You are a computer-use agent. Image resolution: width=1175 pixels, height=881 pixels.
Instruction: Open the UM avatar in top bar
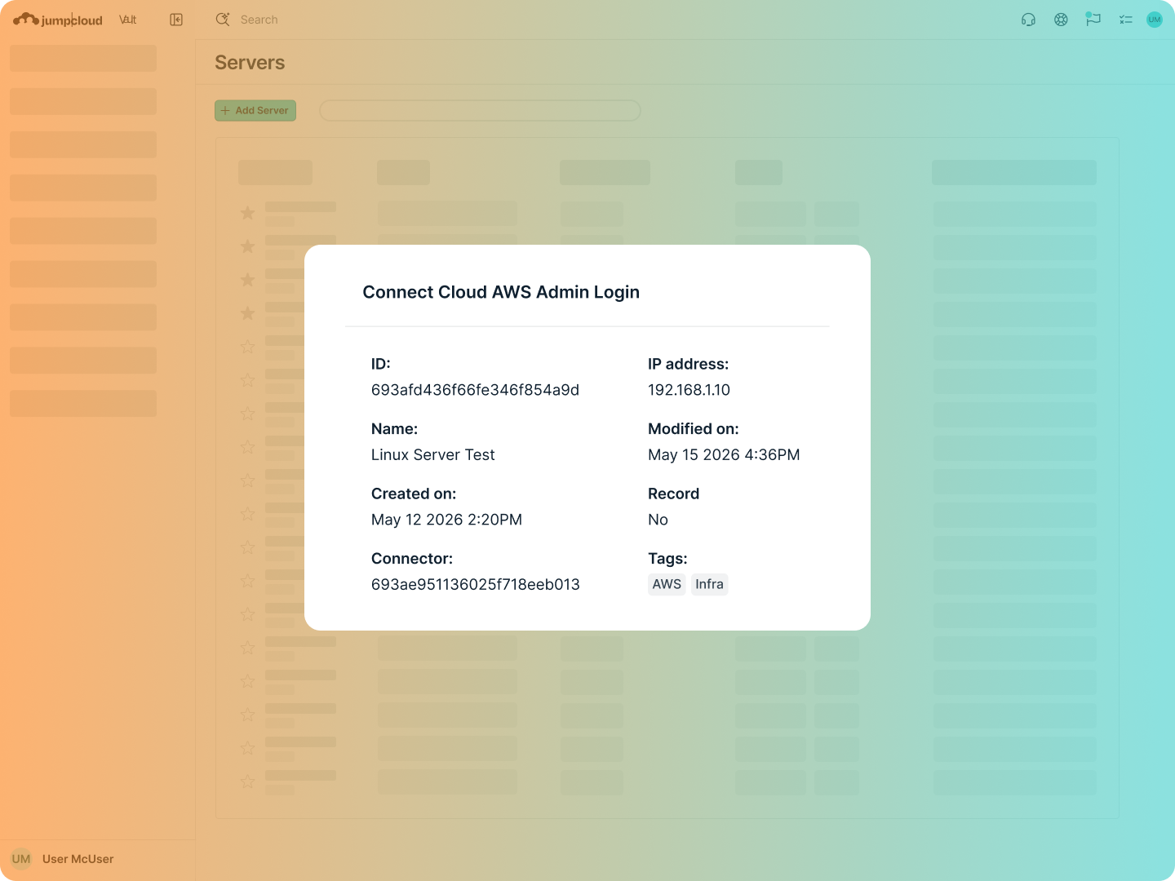click(1155, 20)
